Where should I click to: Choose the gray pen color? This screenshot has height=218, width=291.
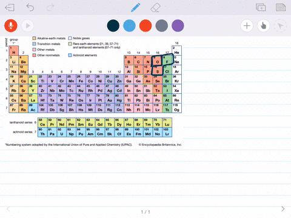tap(162, 25)
